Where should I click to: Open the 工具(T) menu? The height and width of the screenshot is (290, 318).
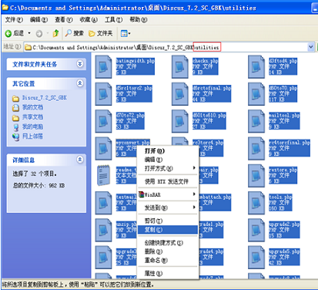tap(113, 19)
